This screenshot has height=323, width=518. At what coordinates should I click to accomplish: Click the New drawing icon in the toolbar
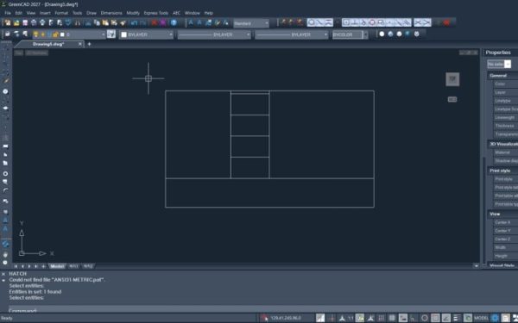click(8, 22)
